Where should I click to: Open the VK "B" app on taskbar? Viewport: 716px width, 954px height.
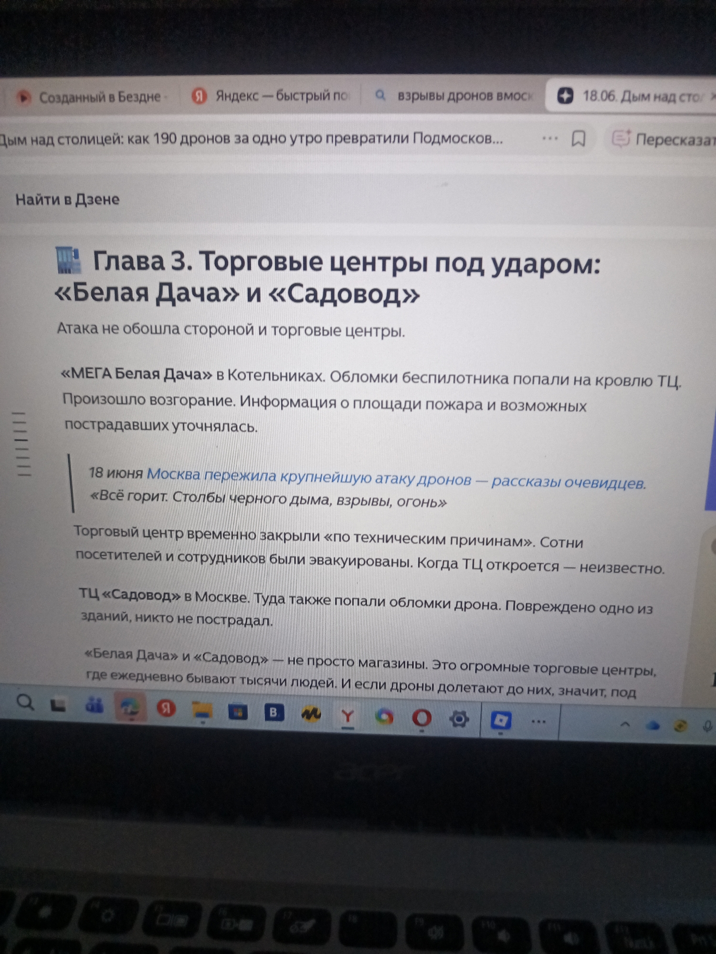tap(274, 713)
